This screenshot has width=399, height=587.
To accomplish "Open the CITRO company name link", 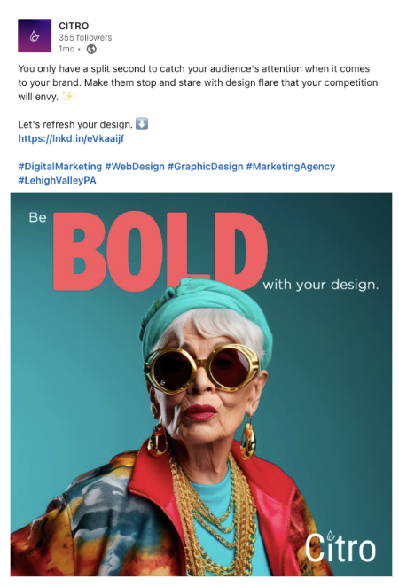I will tap(74, 26).
